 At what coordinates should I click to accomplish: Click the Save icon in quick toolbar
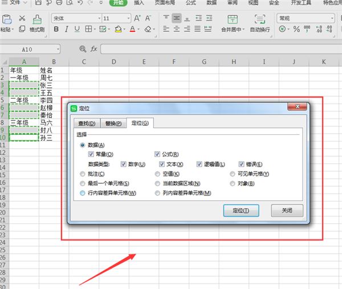coord(38,2)
